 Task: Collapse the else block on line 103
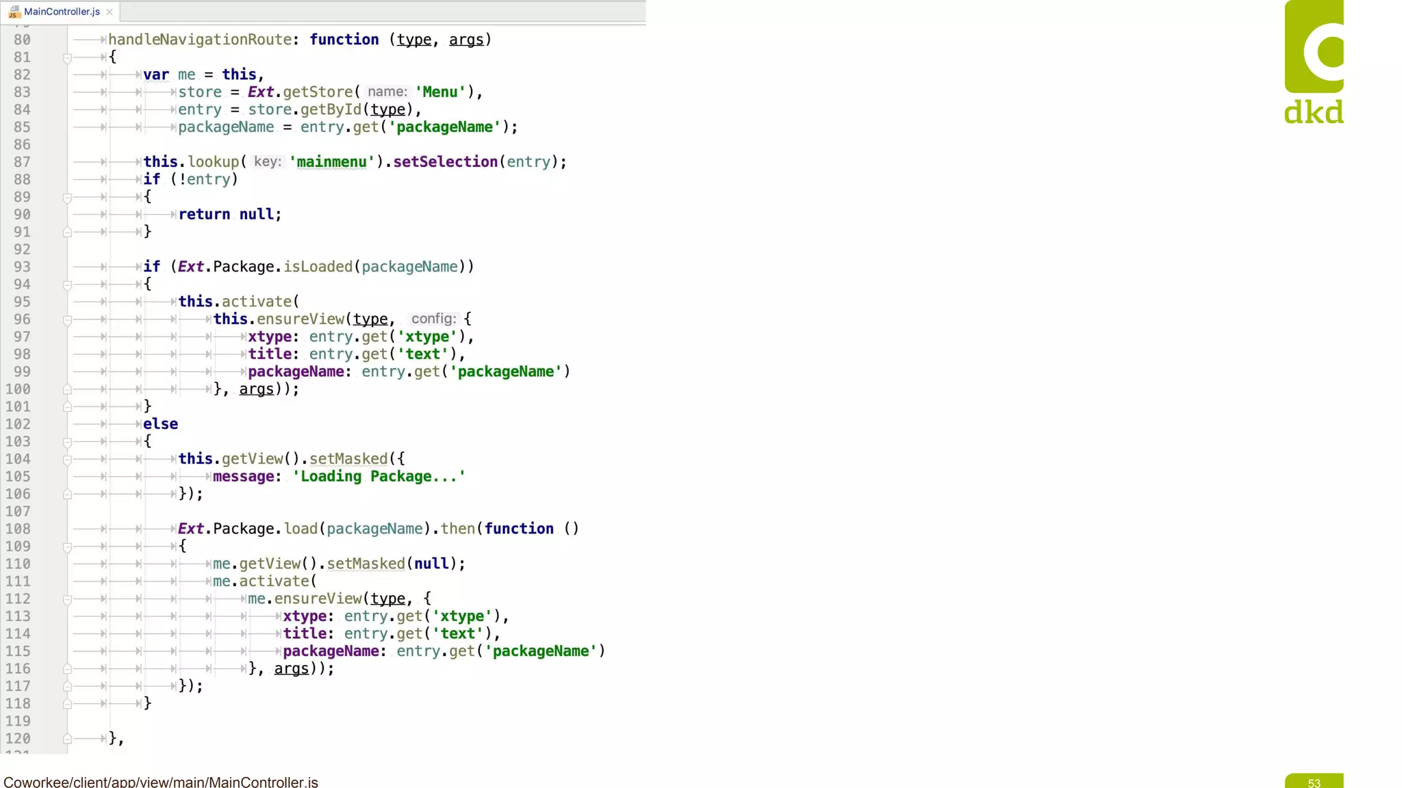(x=67, y=442)
